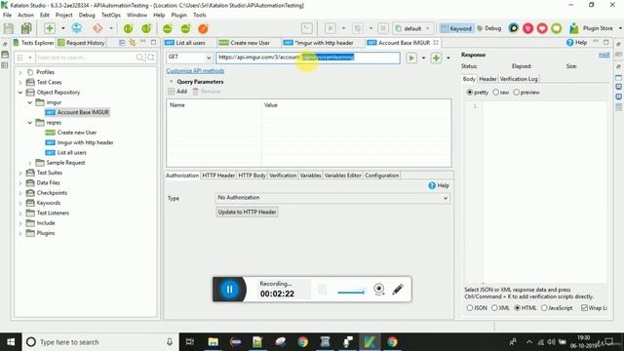Open the Project menu

(63, 16)
